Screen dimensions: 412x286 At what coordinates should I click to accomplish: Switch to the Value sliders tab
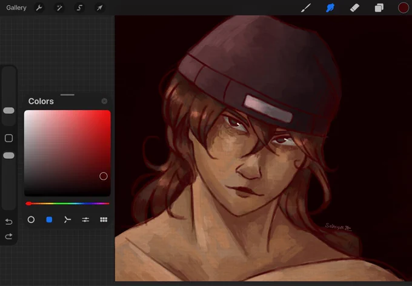coord(85,219)
